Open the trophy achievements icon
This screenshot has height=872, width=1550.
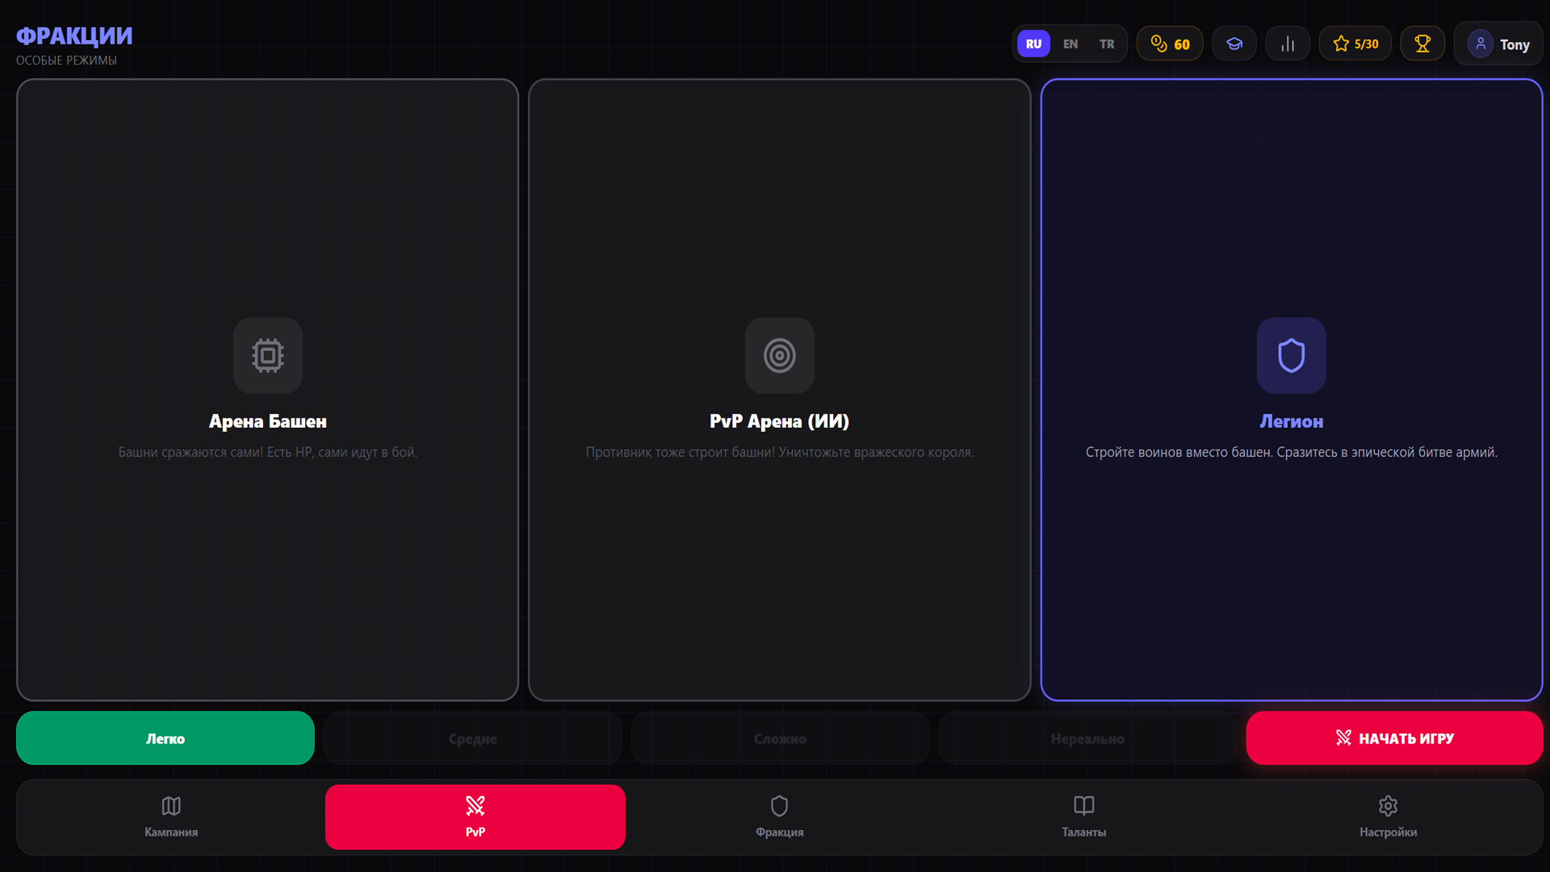pyautogui.click(x=1422, y=44)
